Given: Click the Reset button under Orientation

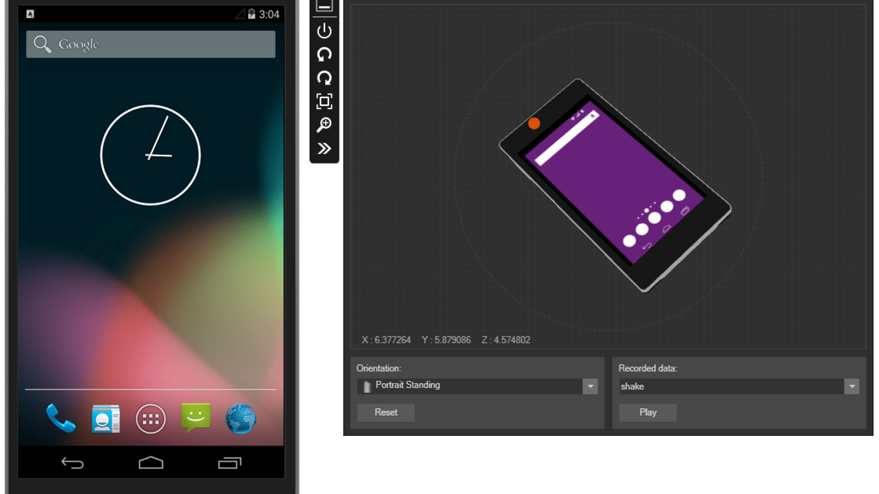Looking at the screenshot, I should point(385,412).
